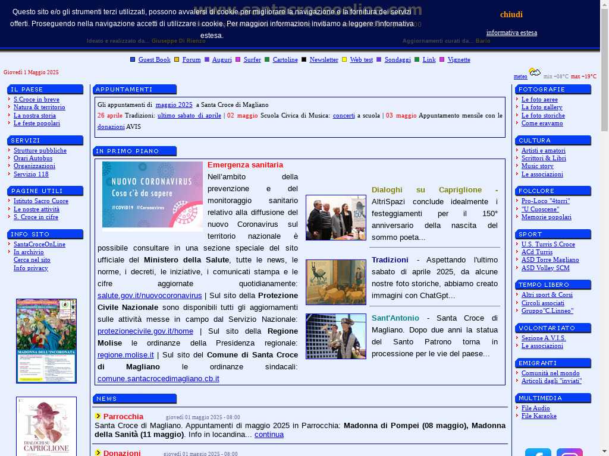Open the Surfer link
This screenshot has width=609, height=456.
252,59
